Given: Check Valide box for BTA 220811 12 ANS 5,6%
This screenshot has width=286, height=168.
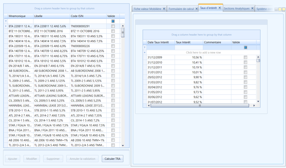Looking at the screenshot, I should pos(113,26).
